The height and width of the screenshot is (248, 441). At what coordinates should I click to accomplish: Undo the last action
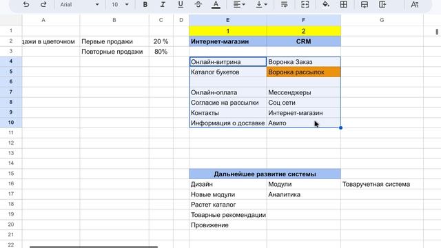(x=26, y=5)
